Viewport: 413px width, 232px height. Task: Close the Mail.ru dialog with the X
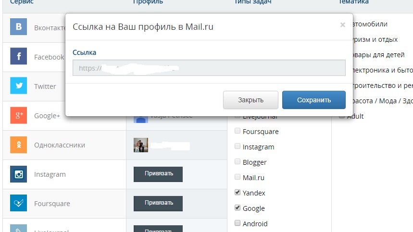(342, 24)
